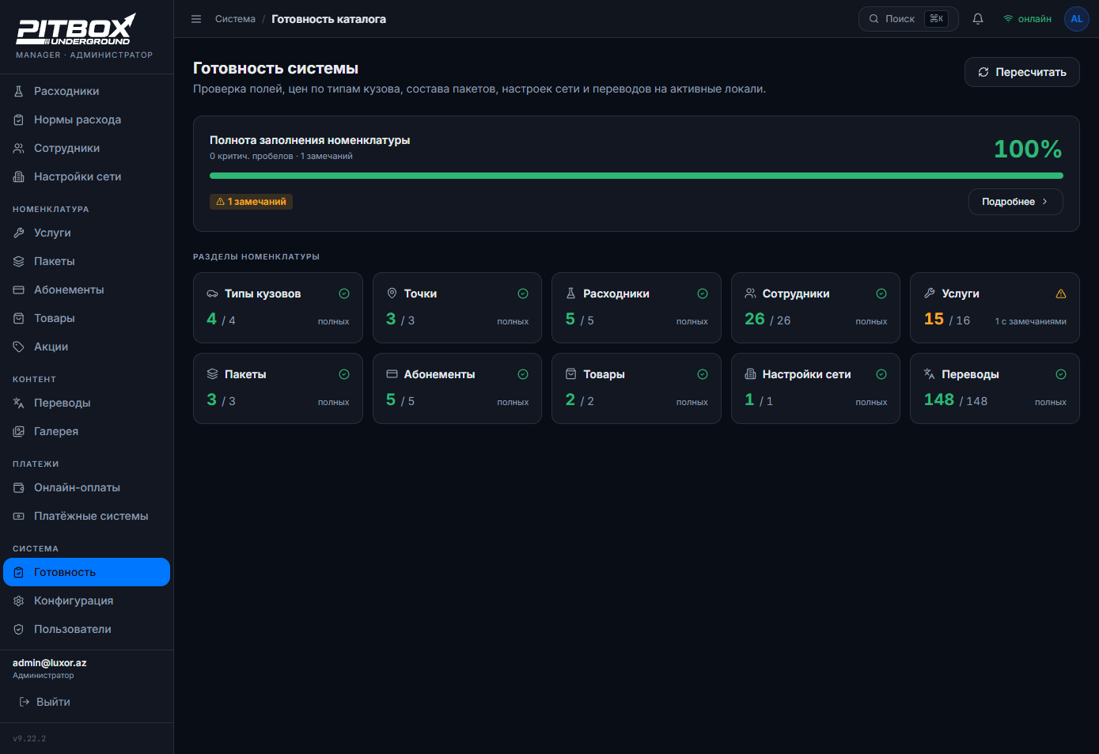Click version label v9.22.2
The image size is (1099, 754).
(29, 738)
